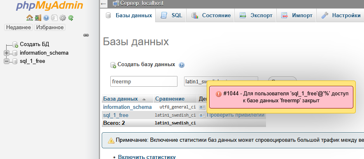Click the help icon beside Создать базу данных
The width and height of the screenshot is (364, 159).
182,65
